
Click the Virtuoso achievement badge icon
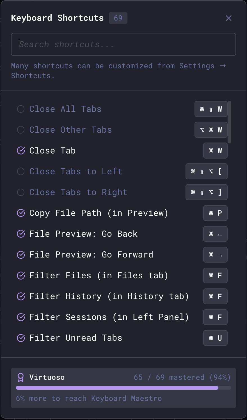point(21,377)
